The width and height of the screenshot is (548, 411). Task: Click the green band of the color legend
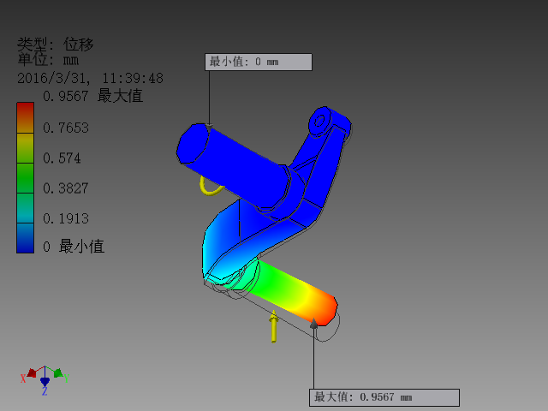(x=25, y=178)
